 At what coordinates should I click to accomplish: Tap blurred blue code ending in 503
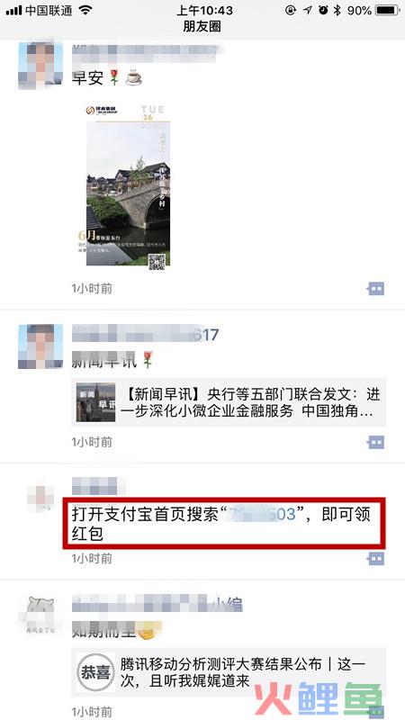point(262,514)
